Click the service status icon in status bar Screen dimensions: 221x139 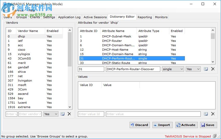[215, 136]
